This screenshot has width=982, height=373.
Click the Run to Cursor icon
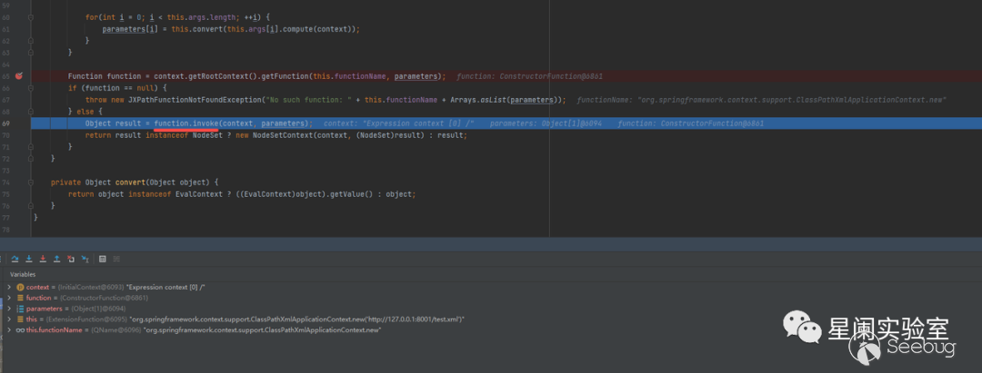click(85, 259)
